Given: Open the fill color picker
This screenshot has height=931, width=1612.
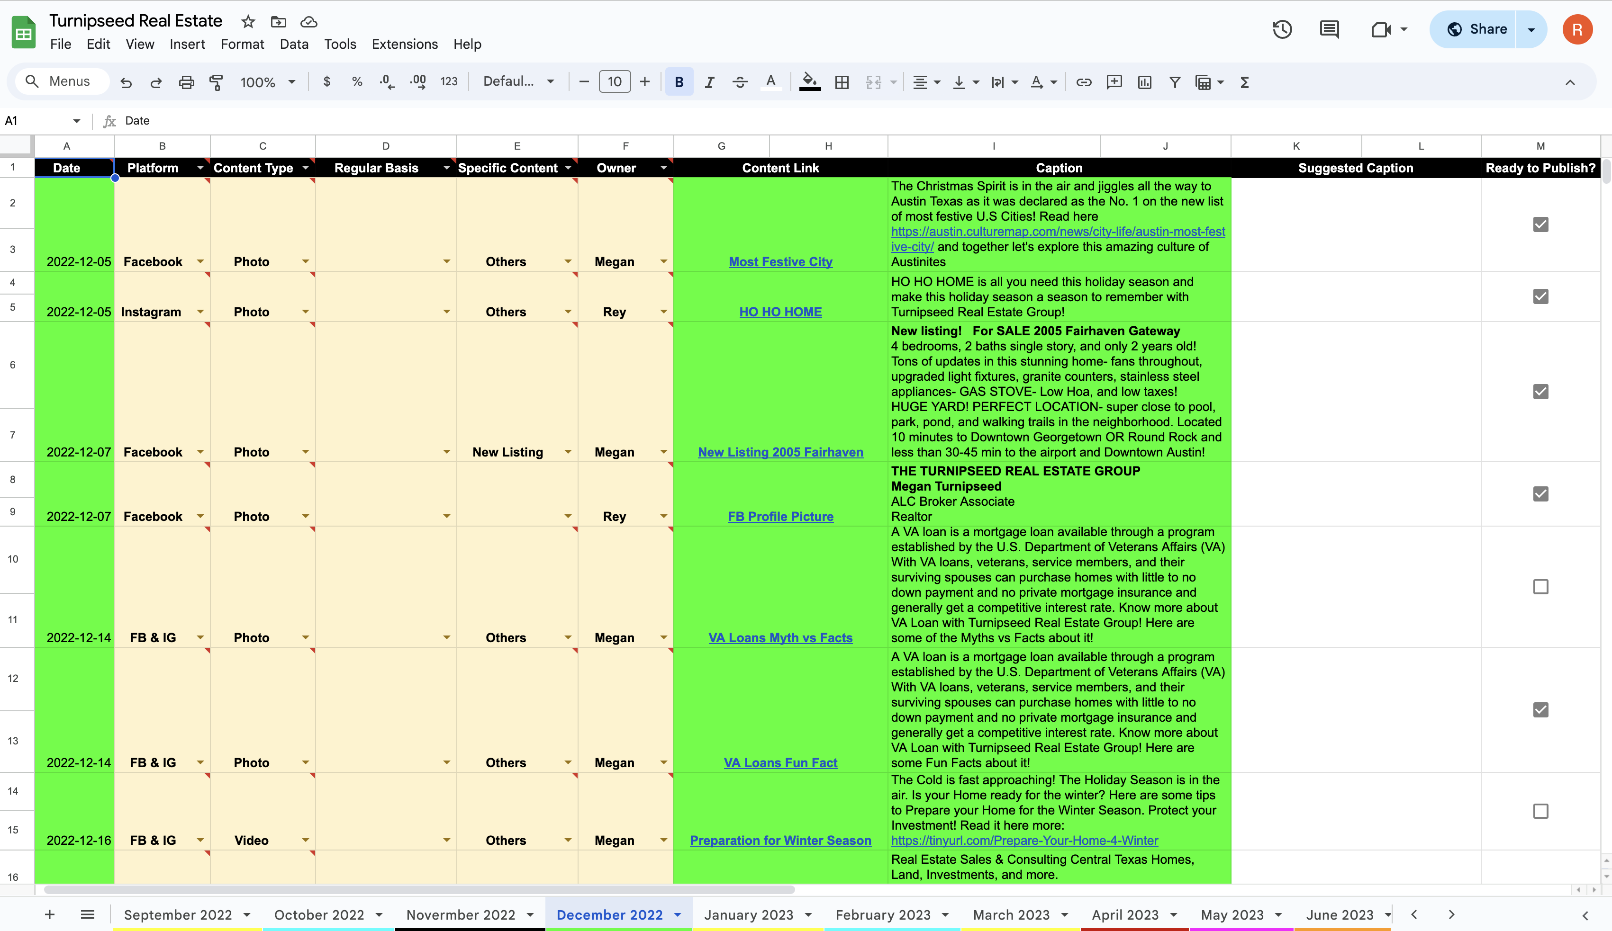Looking at the screenshot, I should (x=810, y=82).
